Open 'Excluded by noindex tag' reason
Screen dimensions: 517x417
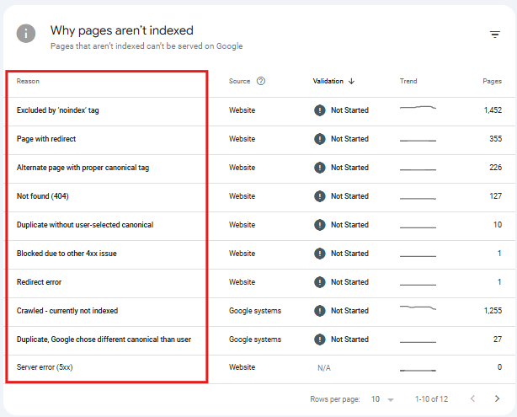(58, 110)
